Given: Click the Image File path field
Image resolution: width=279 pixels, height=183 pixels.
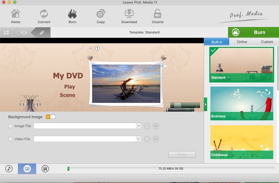Looking at the screenshot, I should point(85,126).
